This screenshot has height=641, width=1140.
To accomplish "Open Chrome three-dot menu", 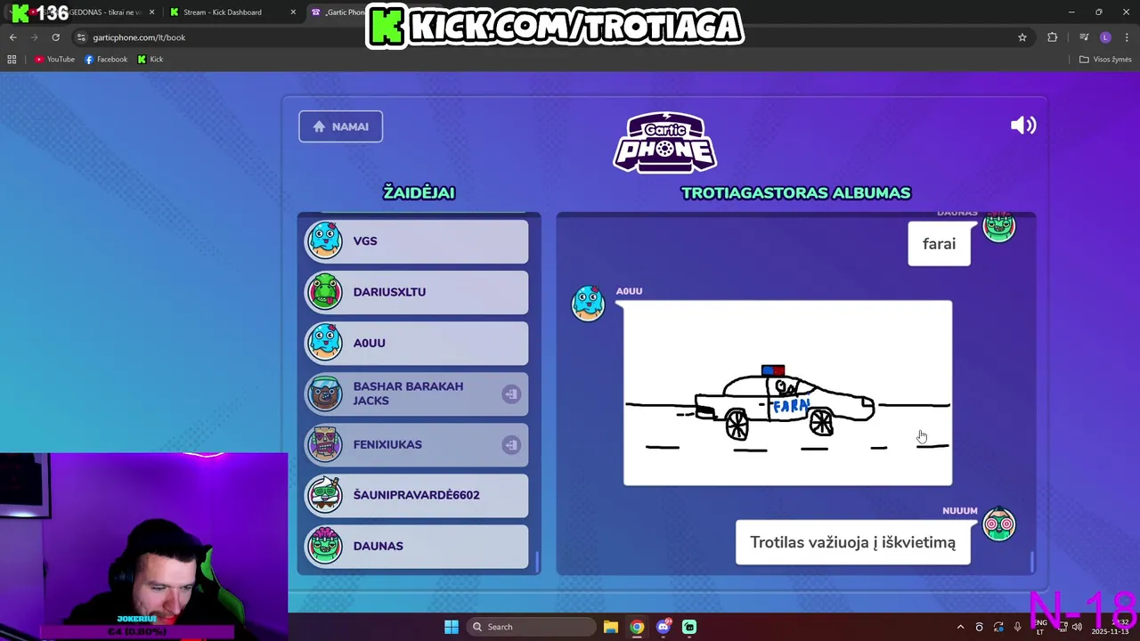I will coord(1126,37).
